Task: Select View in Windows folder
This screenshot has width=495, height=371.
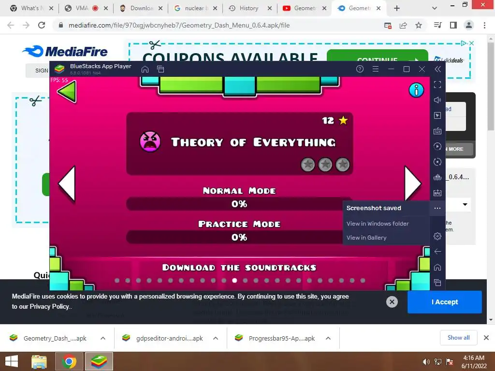Action: click(x=378, y=224)
